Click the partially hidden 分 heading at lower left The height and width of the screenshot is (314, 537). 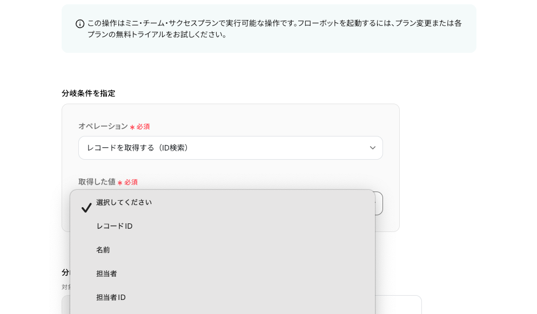click(65, 272)
